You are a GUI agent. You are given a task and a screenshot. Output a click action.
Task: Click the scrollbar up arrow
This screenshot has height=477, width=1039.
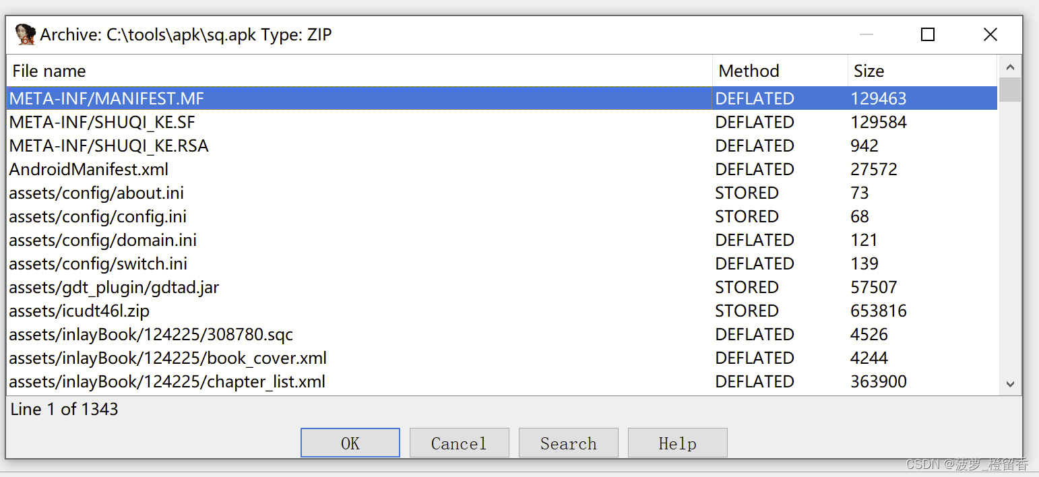coord(1009,67)
